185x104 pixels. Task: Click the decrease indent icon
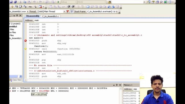point(69,7)
